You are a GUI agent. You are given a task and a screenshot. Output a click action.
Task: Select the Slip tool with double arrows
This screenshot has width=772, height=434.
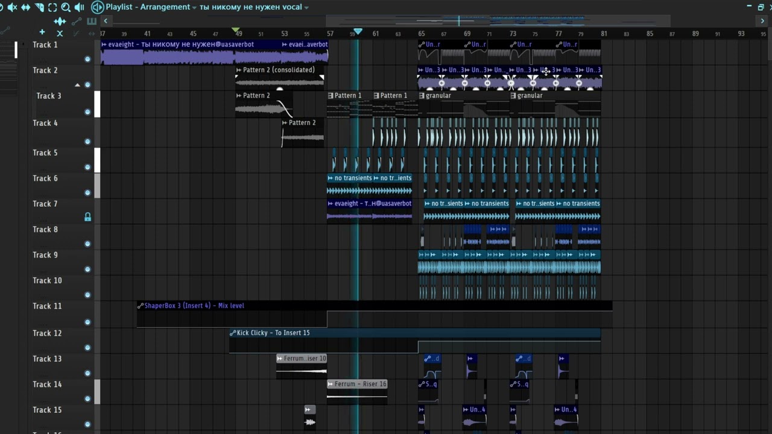25,7
